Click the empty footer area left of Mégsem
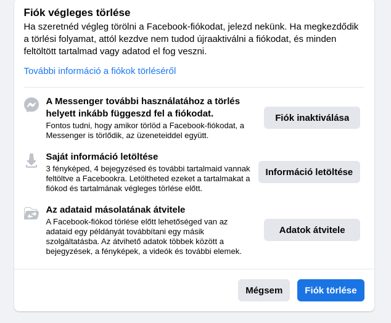391x323 pixels. coord(123,290)
